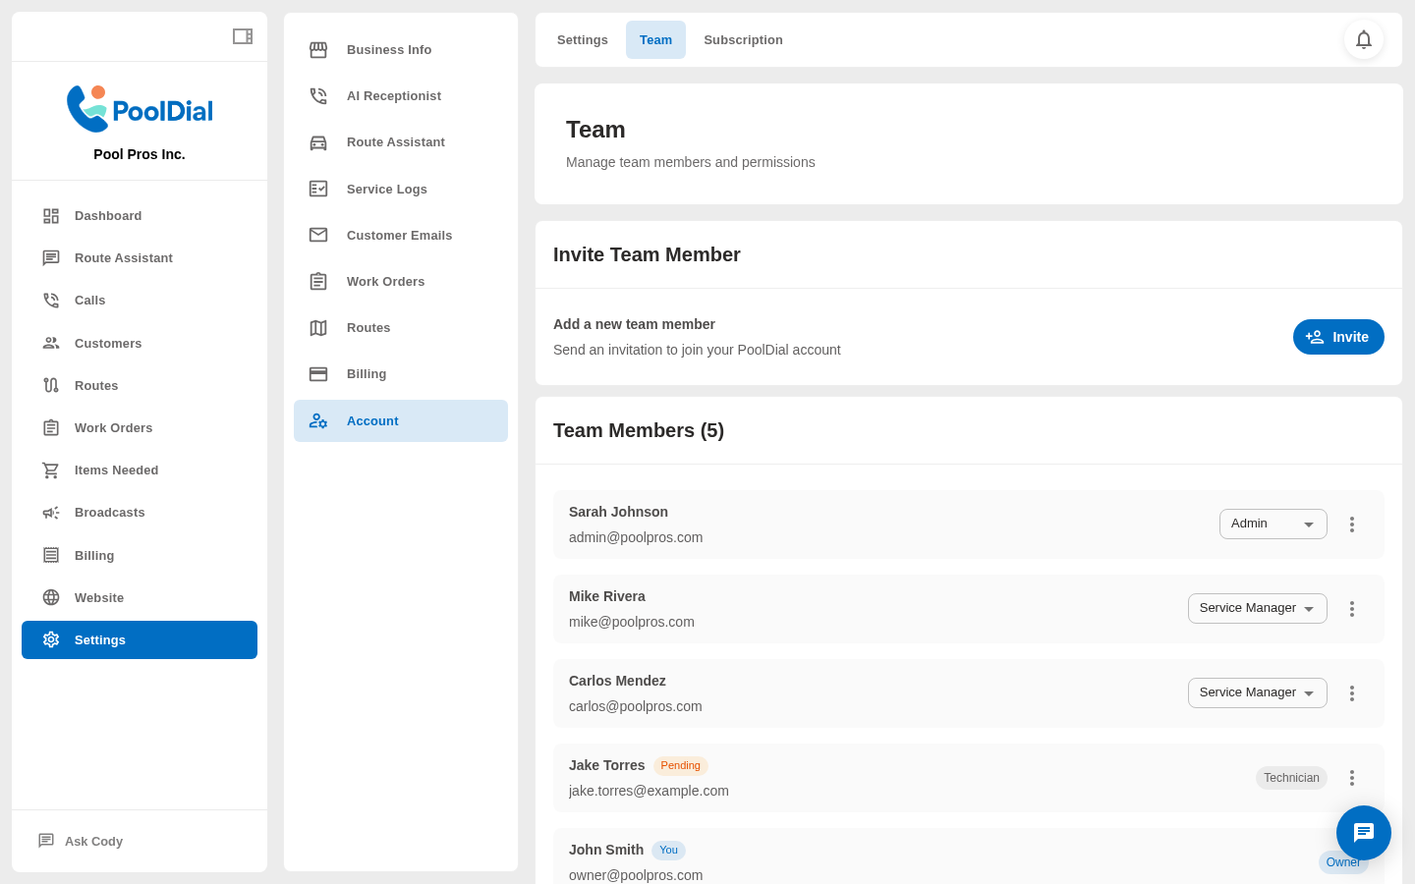
Task: Open three-dot menu for Carlos Mendez
Action: 1351,693
